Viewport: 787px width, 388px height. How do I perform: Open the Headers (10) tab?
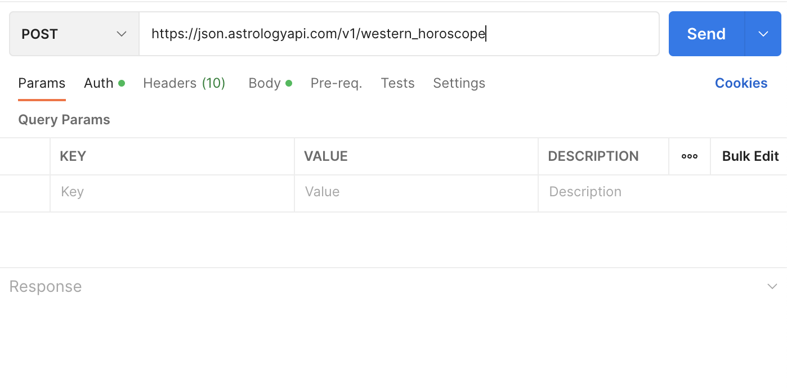pos(184,83)
